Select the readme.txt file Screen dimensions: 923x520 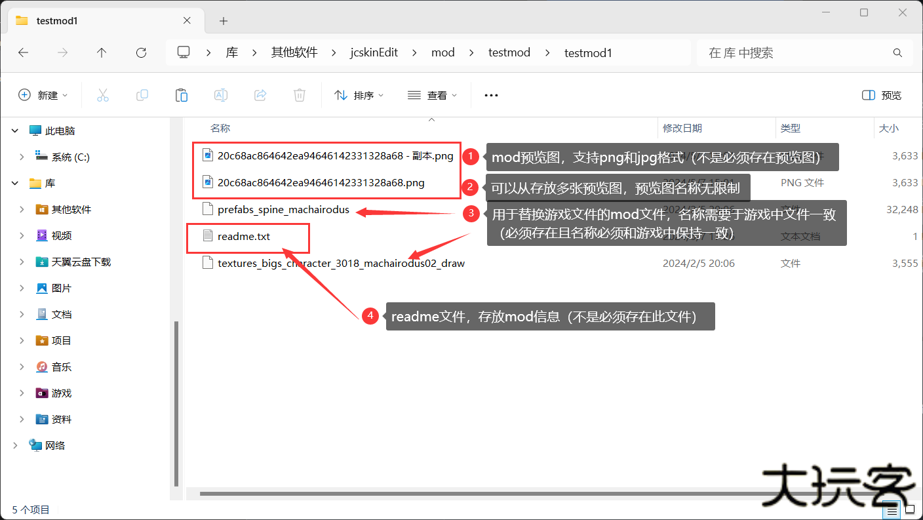pyautogui.click(x=243, y=237)
